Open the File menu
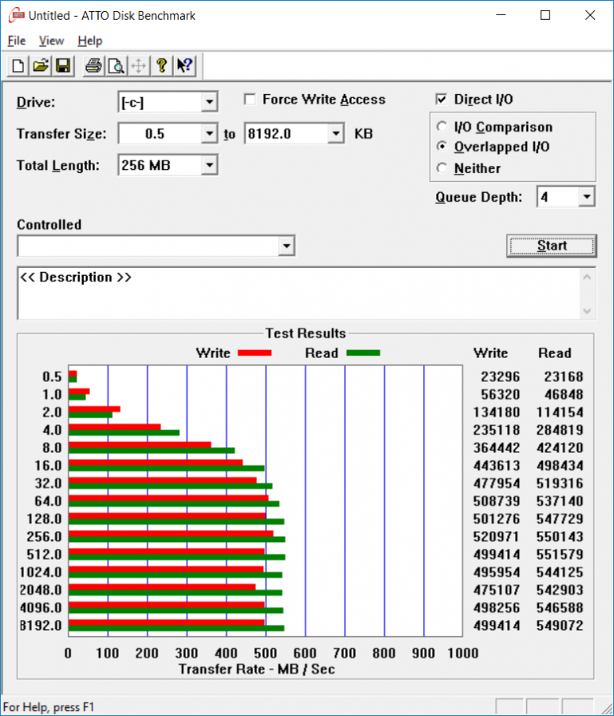 [x=17, y=41]
